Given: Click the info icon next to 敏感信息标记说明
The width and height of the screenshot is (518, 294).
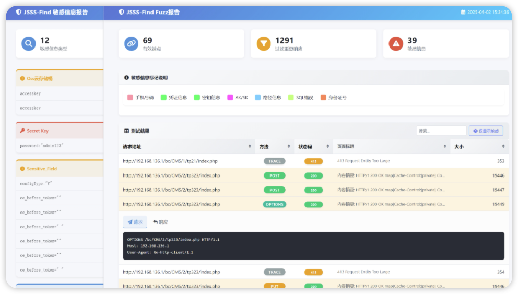Looking at the screenshot, I should pos(126,78).
